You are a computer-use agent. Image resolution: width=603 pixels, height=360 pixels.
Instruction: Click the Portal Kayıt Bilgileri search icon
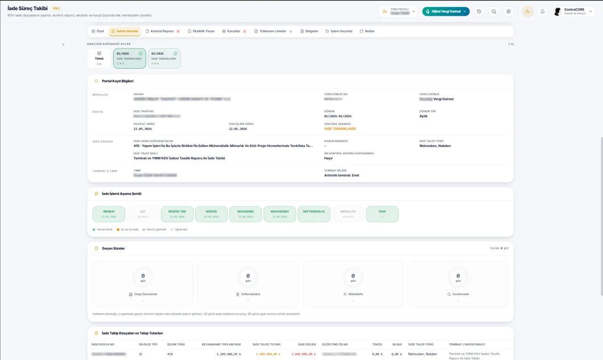click(x=97, y=81)
